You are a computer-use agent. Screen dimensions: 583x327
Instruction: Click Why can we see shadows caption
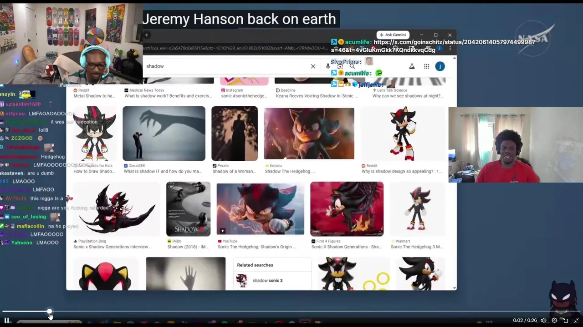click(x=407, y=96)
